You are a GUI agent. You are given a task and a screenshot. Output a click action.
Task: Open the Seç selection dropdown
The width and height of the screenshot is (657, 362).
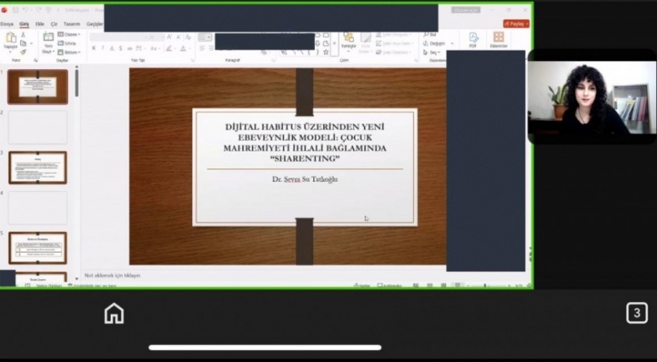[x=434, y=52]
